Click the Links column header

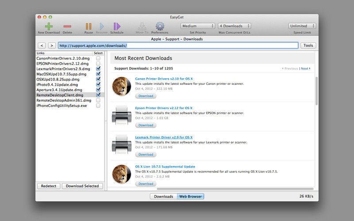(64, 53)
